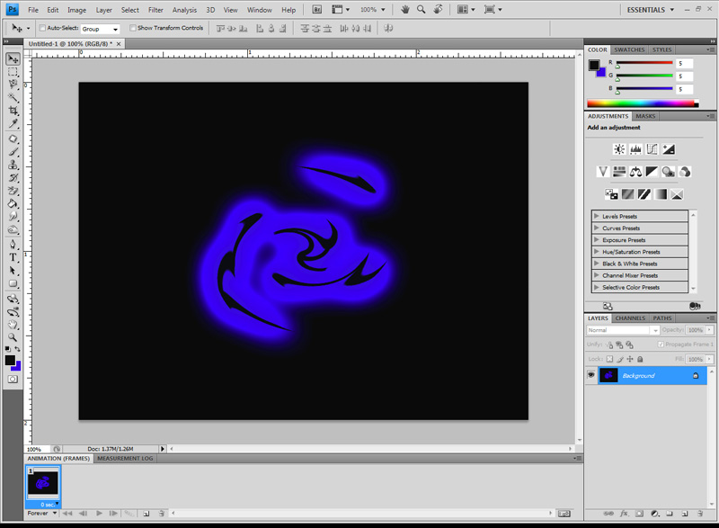Tick the Show Transform Controls checkbox
This screenshot has width=719, height=528.
(x=134, y=28)
